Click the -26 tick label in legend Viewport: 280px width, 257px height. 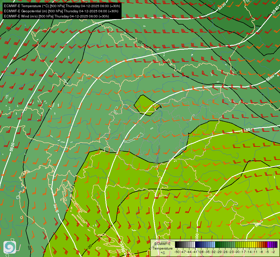(225, 252)
